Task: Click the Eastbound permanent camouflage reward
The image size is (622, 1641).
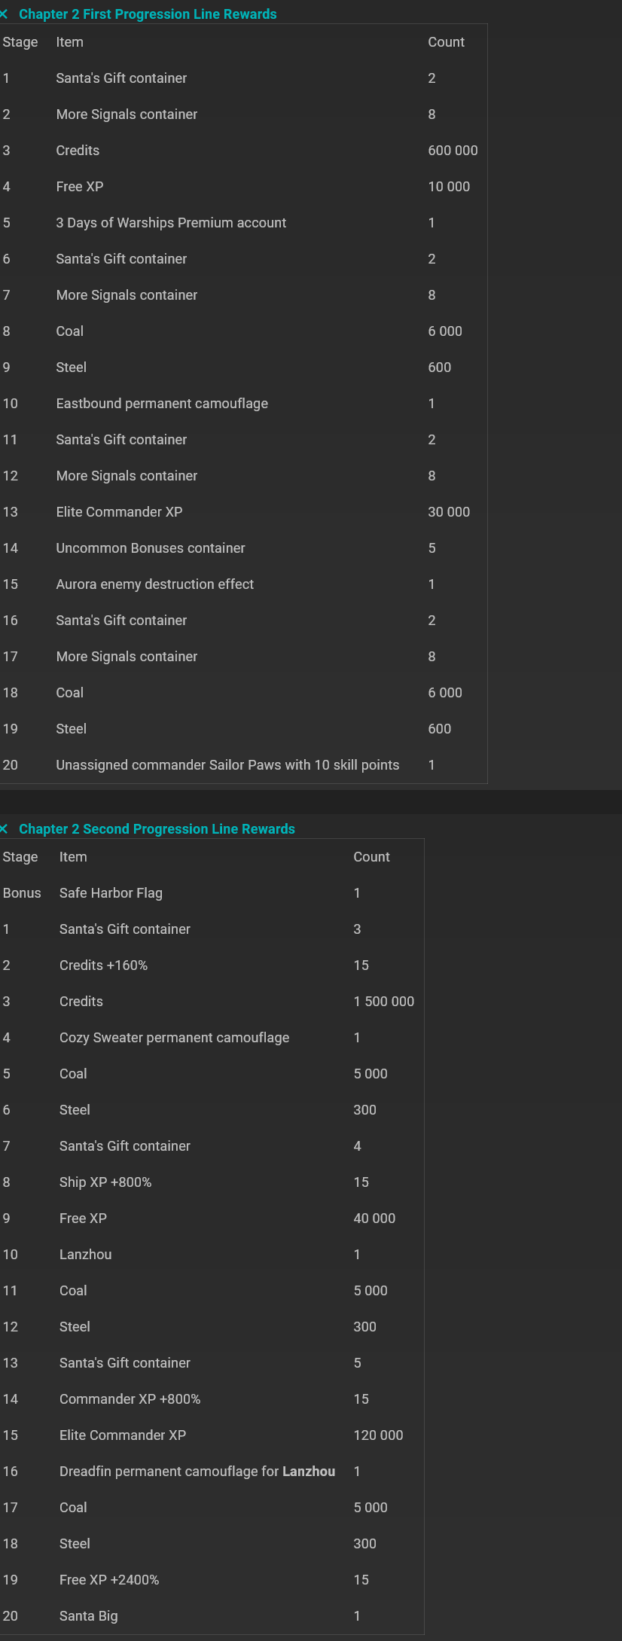Action: 162,403
